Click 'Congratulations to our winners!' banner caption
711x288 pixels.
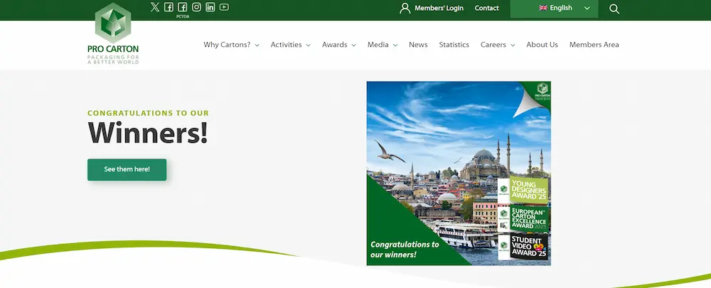pos(405,250)
